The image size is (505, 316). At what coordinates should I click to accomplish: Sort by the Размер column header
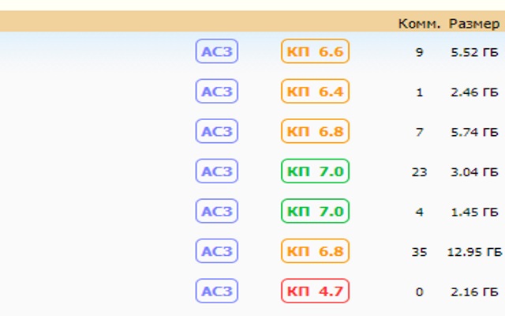point(473,24)
